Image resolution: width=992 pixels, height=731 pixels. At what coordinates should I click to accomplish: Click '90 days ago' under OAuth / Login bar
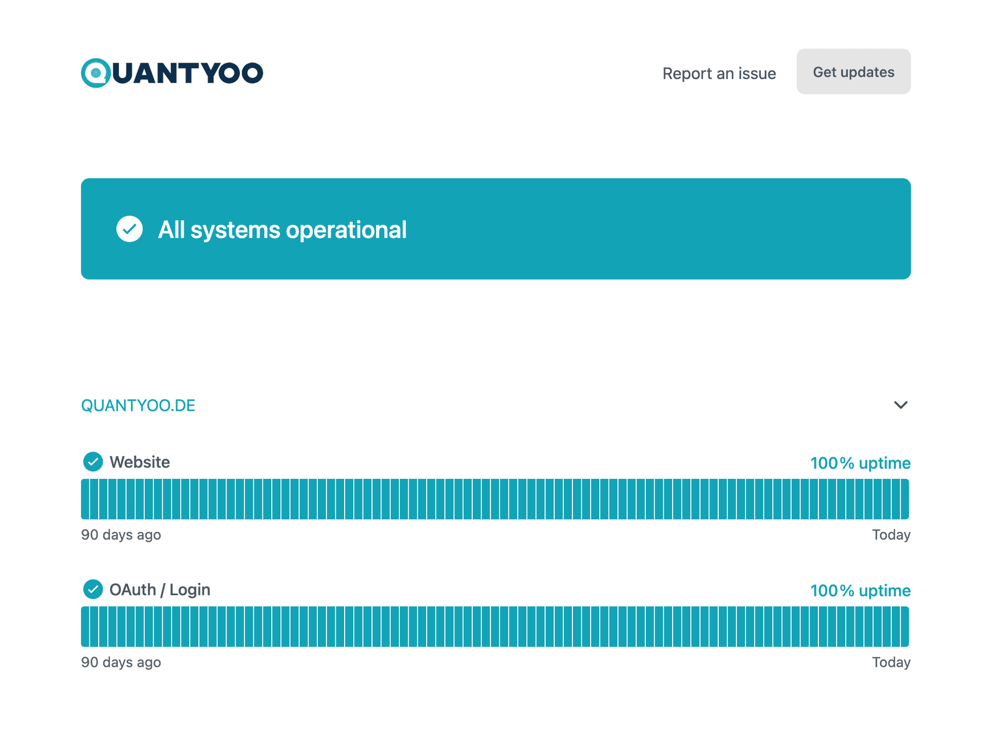[x=121, y=662]
